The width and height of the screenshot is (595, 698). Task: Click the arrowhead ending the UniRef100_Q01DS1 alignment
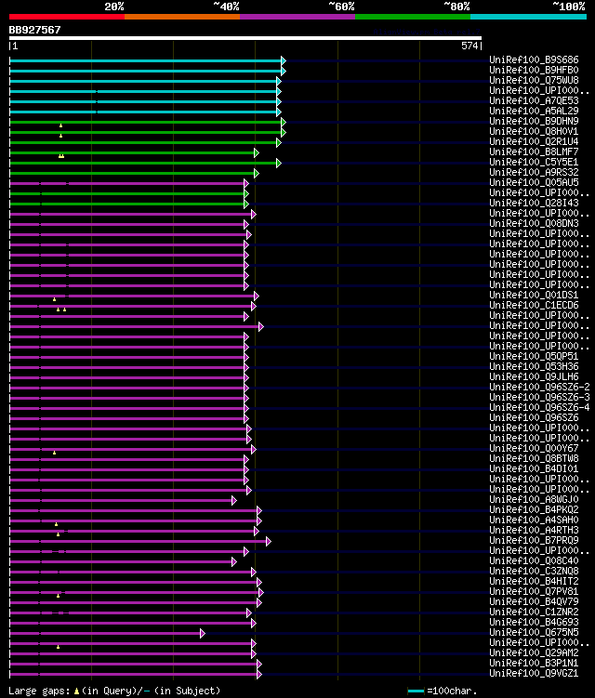click(257, 296)
